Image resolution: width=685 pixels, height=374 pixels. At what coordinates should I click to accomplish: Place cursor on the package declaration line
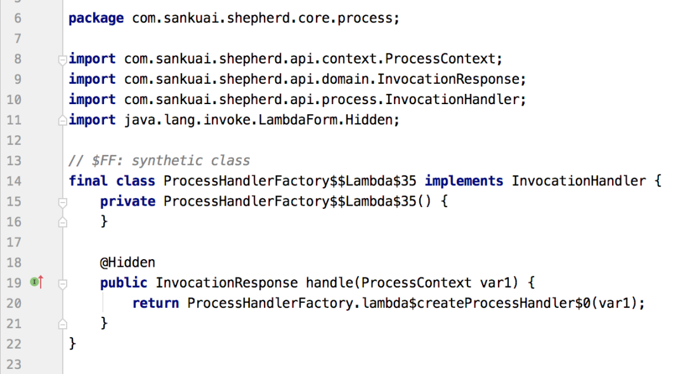[234, 18]
